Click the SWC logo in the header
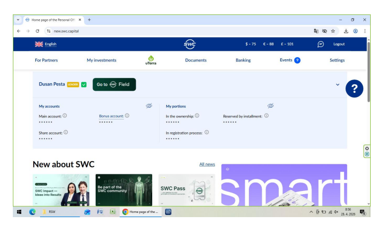This screenshot has width=383, height=231. click(190, 44)
